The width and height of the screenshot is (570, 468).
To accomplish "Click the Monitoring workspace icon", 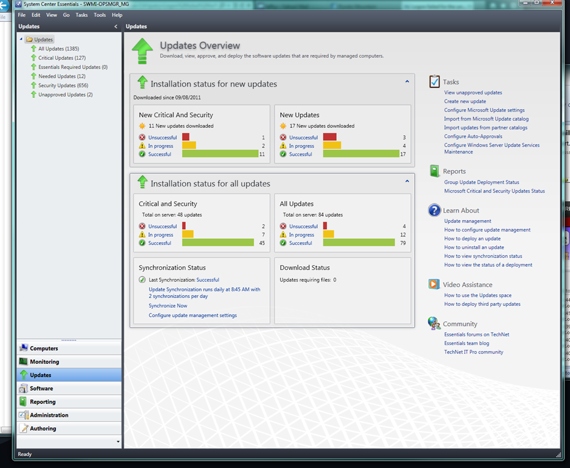I will coord(24,361).
